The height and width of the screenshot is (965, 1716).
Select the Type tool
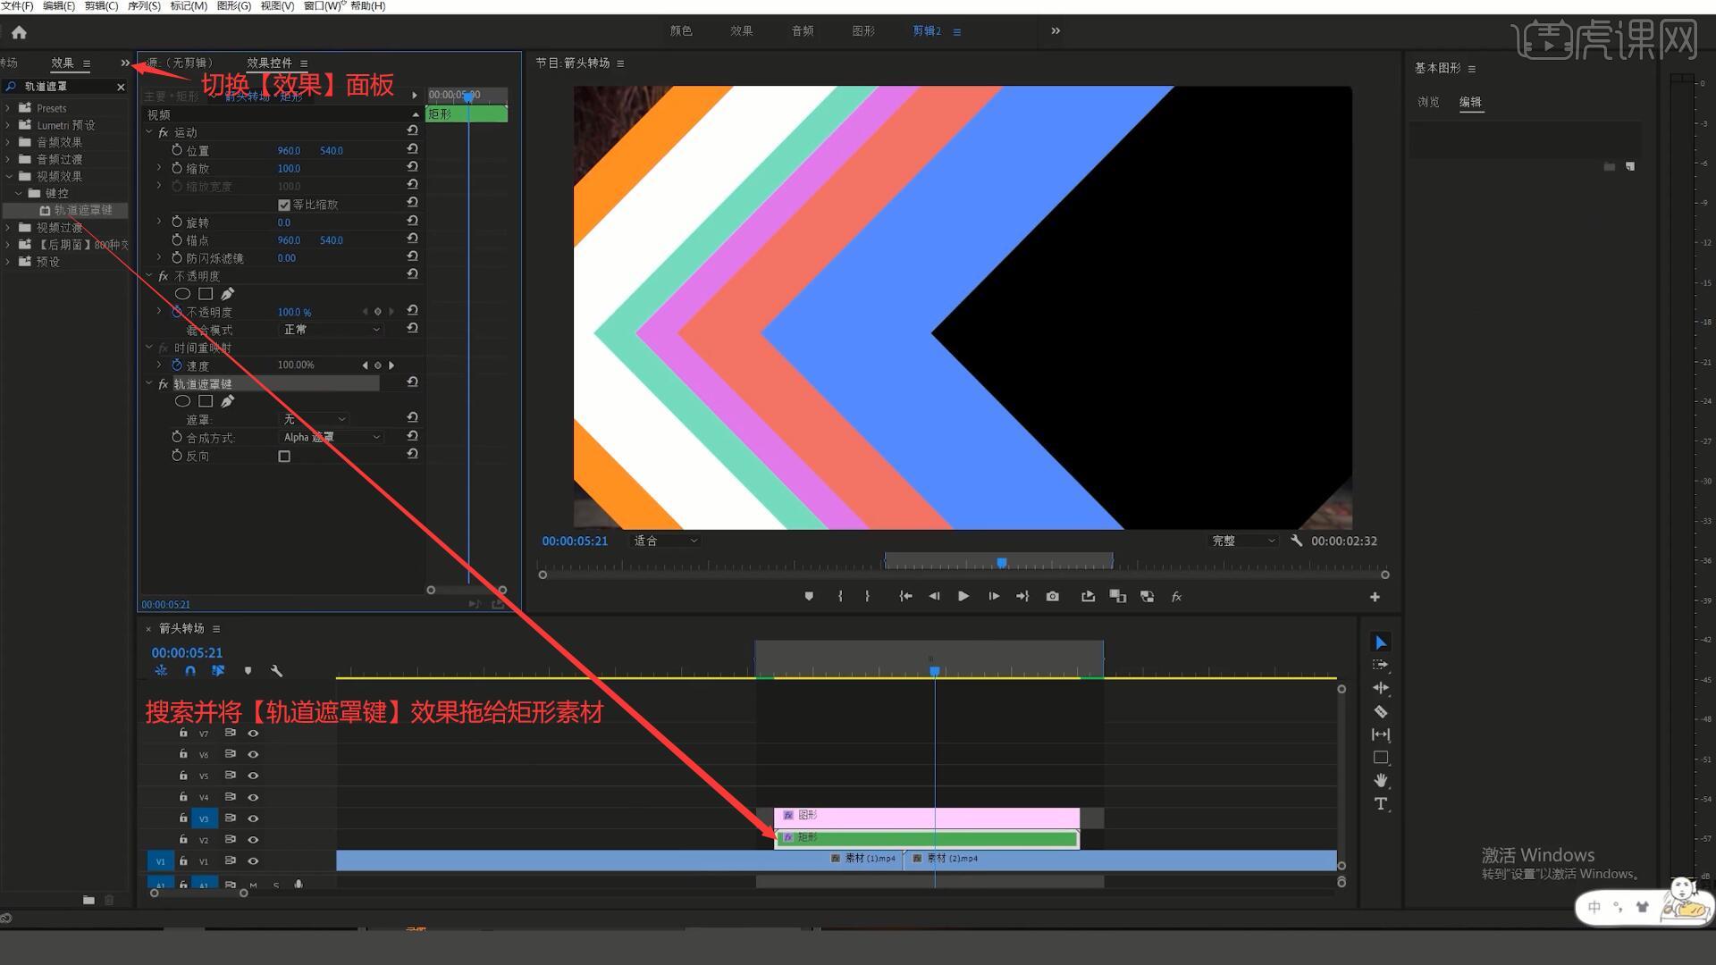point(1381,803)
